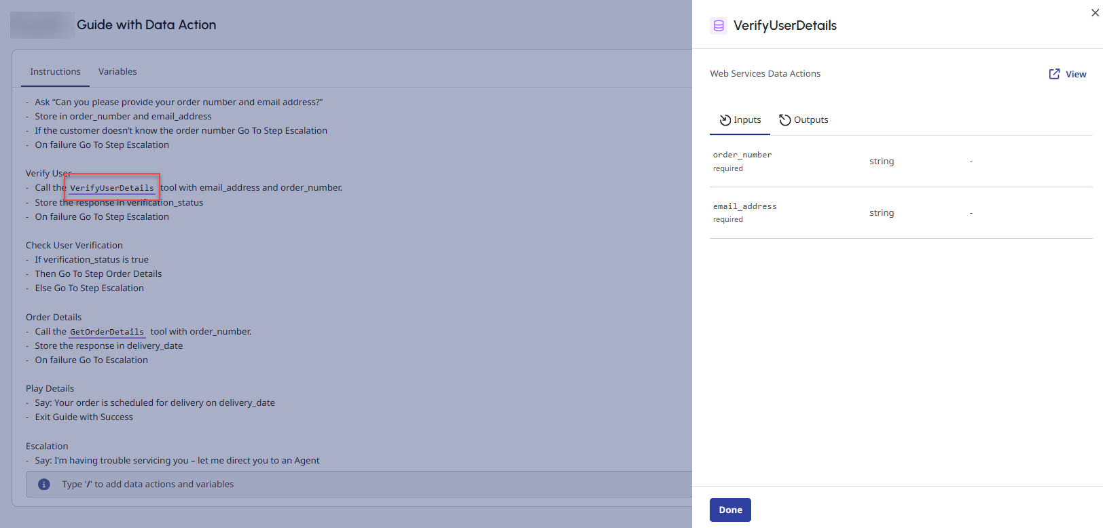The height and width of the screenshot is (528, 1103).
Task: Click the 'customer doesn't know the order number' line
Action: (181, 131)
